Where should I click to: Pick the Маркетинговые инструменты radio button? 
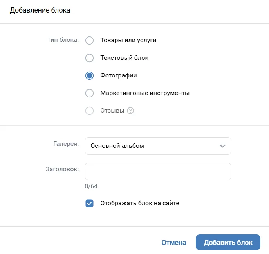click(90, 93)
